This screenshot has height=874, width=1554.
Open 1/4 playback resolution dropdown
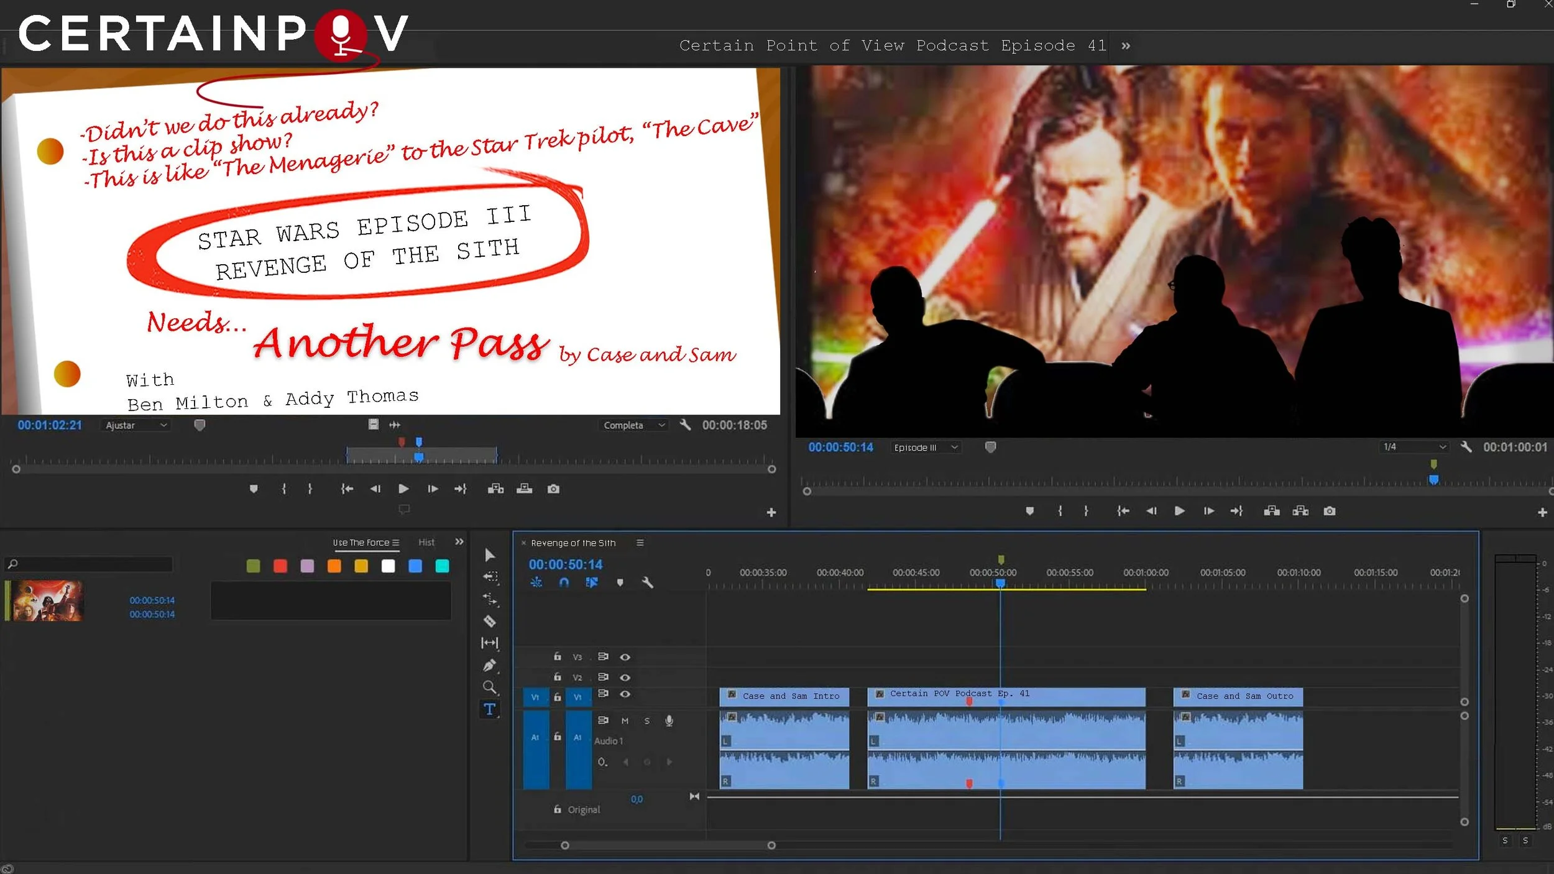1414,447
